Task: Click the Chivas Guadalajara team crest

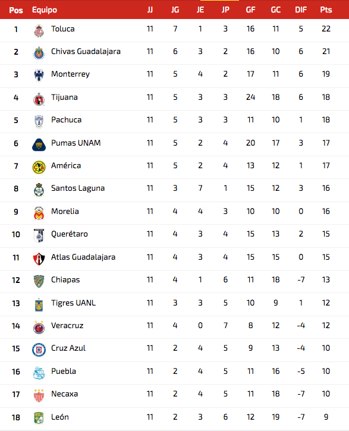Action: tap(39, 53)
